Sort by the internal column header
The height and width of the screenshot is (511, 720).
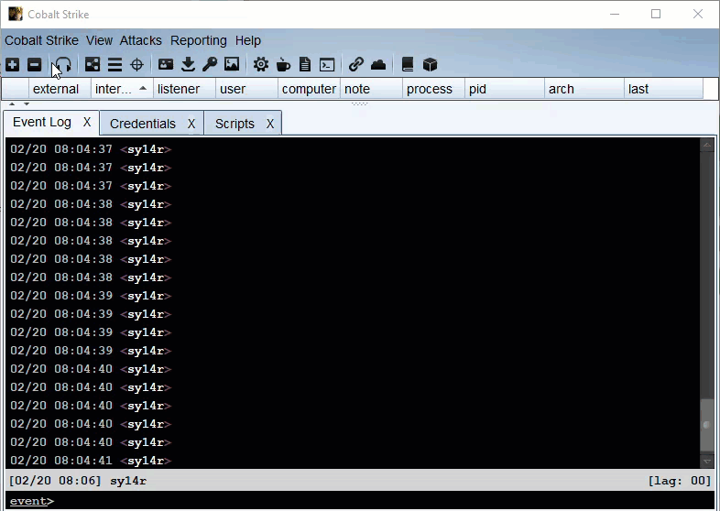click(122, 89)
